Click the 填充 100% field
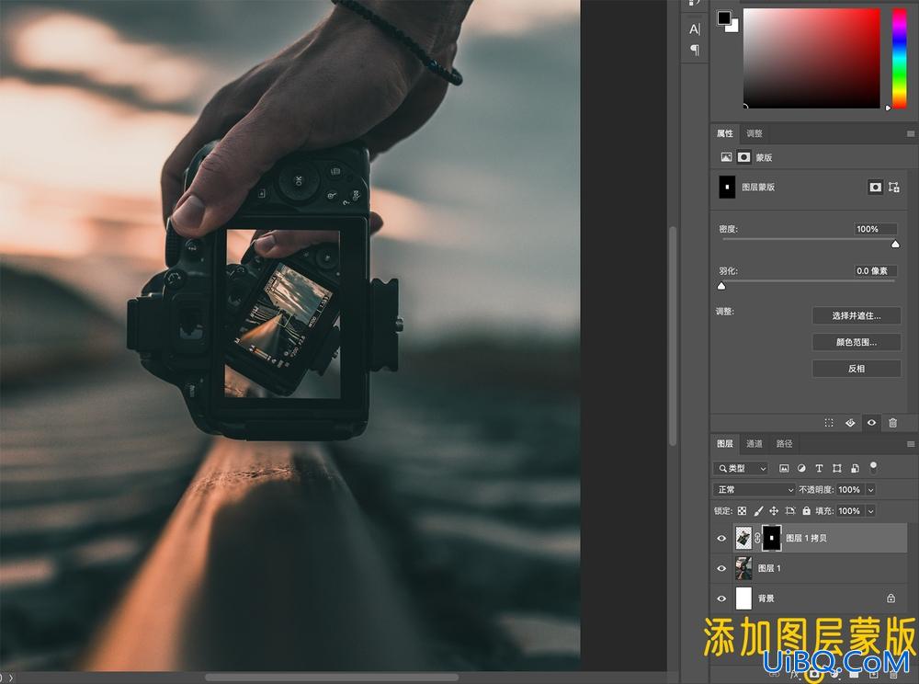 (x=849, y=511)
